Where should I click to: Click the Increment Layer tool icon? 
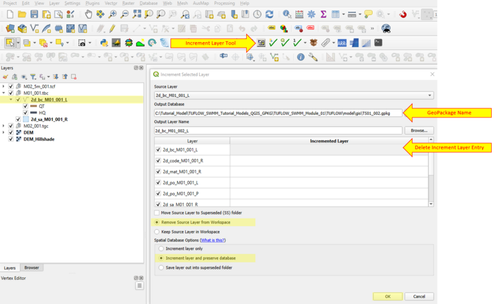coord(261,43)
